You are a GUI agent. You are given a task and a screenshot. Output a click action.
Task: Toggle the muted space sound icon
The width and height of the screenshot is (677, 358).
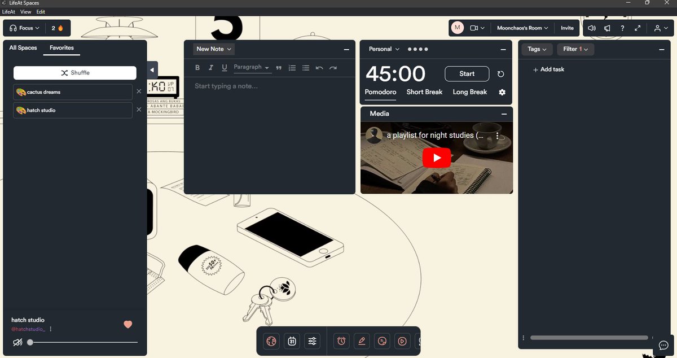[x=17, y=342]
